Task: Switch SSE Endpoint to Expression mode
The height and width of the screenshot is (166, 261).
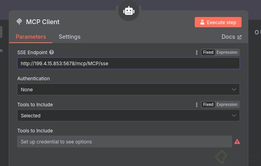Action: click(227, 53)
